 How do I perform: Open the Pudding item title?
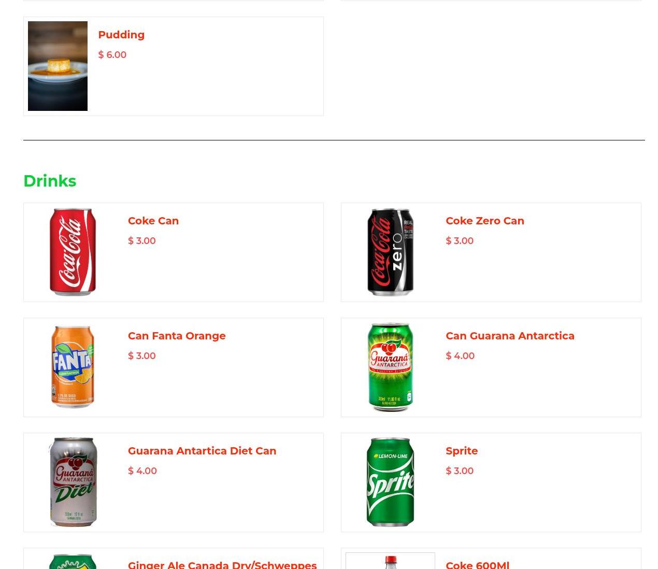pyautogui.click(x=121, y=35)
